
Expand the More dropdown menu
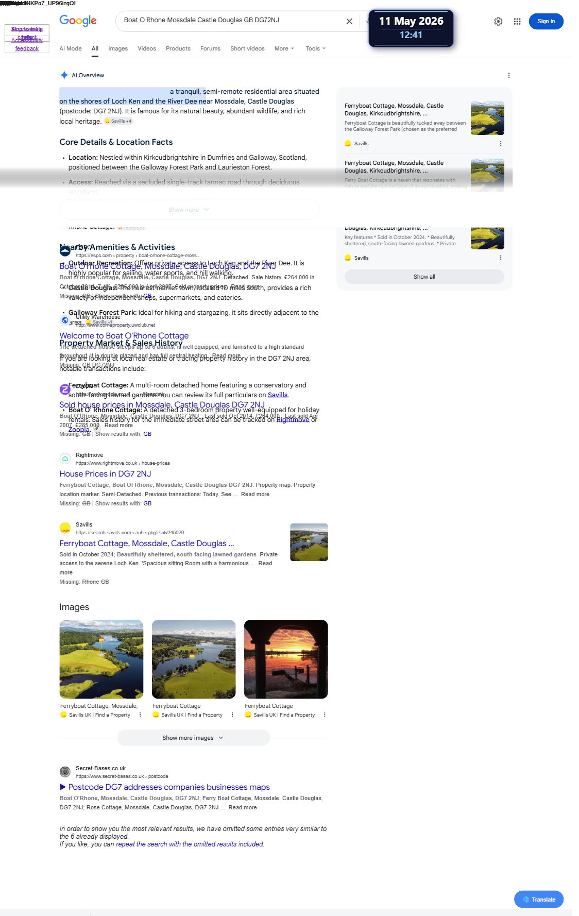point(284,48)
